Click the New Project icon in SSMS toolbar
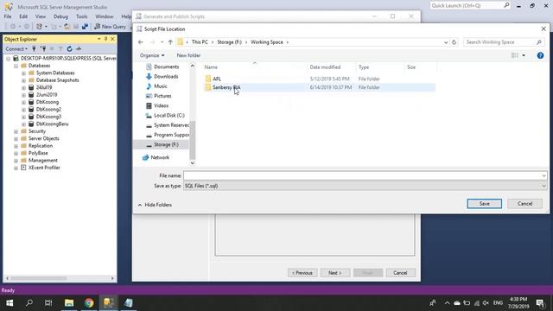The width and height of the screenshot is (553, 311). [x=39, y=27]
